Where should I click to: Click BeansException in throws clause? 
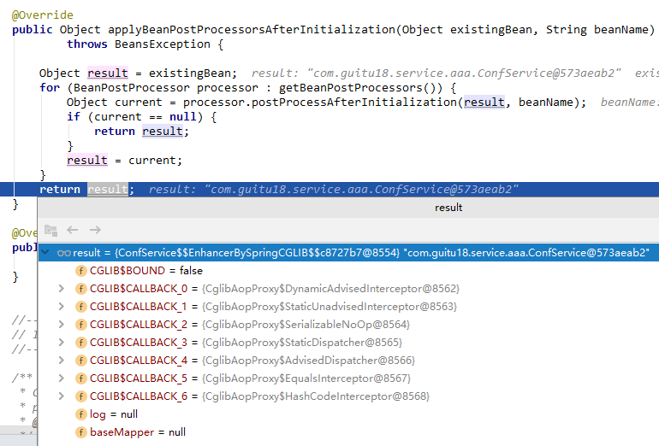(x=163, y=44)
